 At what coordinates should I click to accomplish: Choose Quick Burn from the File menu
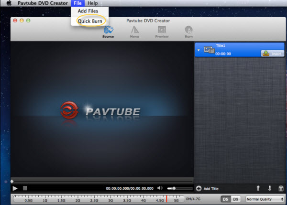90,21
